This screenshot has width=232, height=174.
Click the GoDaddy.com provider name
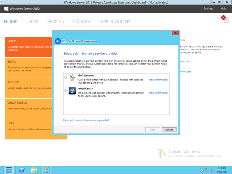click(86, 75)
